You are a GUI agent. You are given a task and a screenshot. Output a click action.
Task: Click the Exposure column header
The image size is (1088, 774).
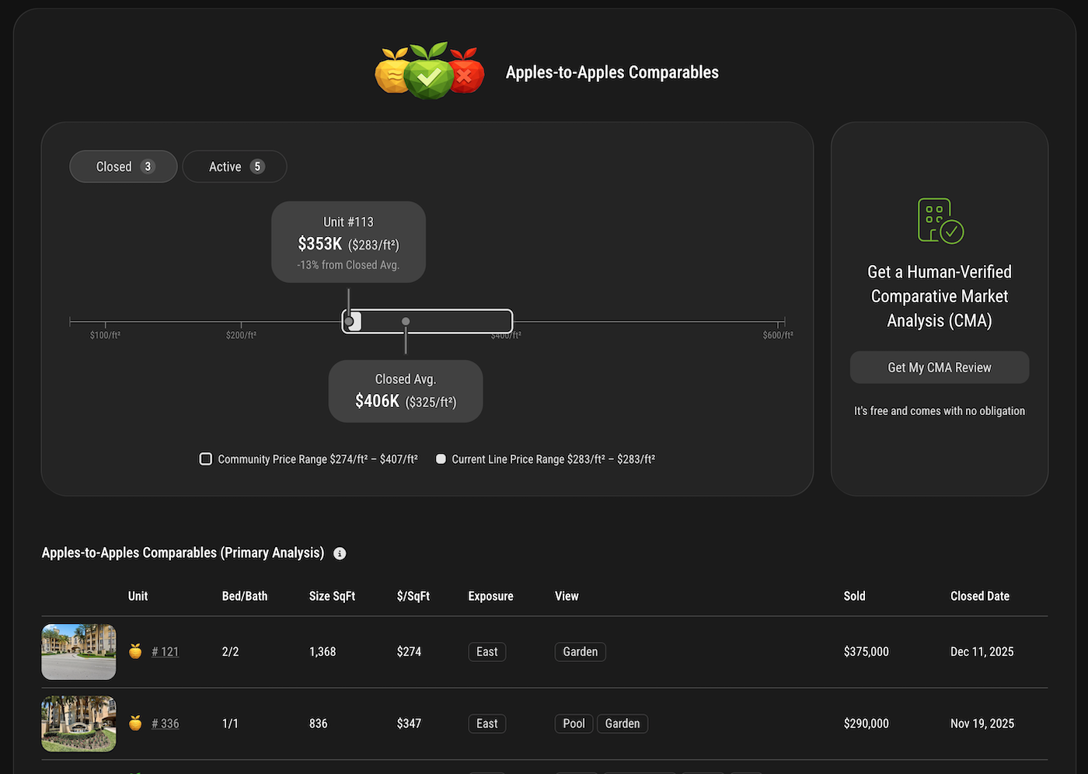(490, 596)
